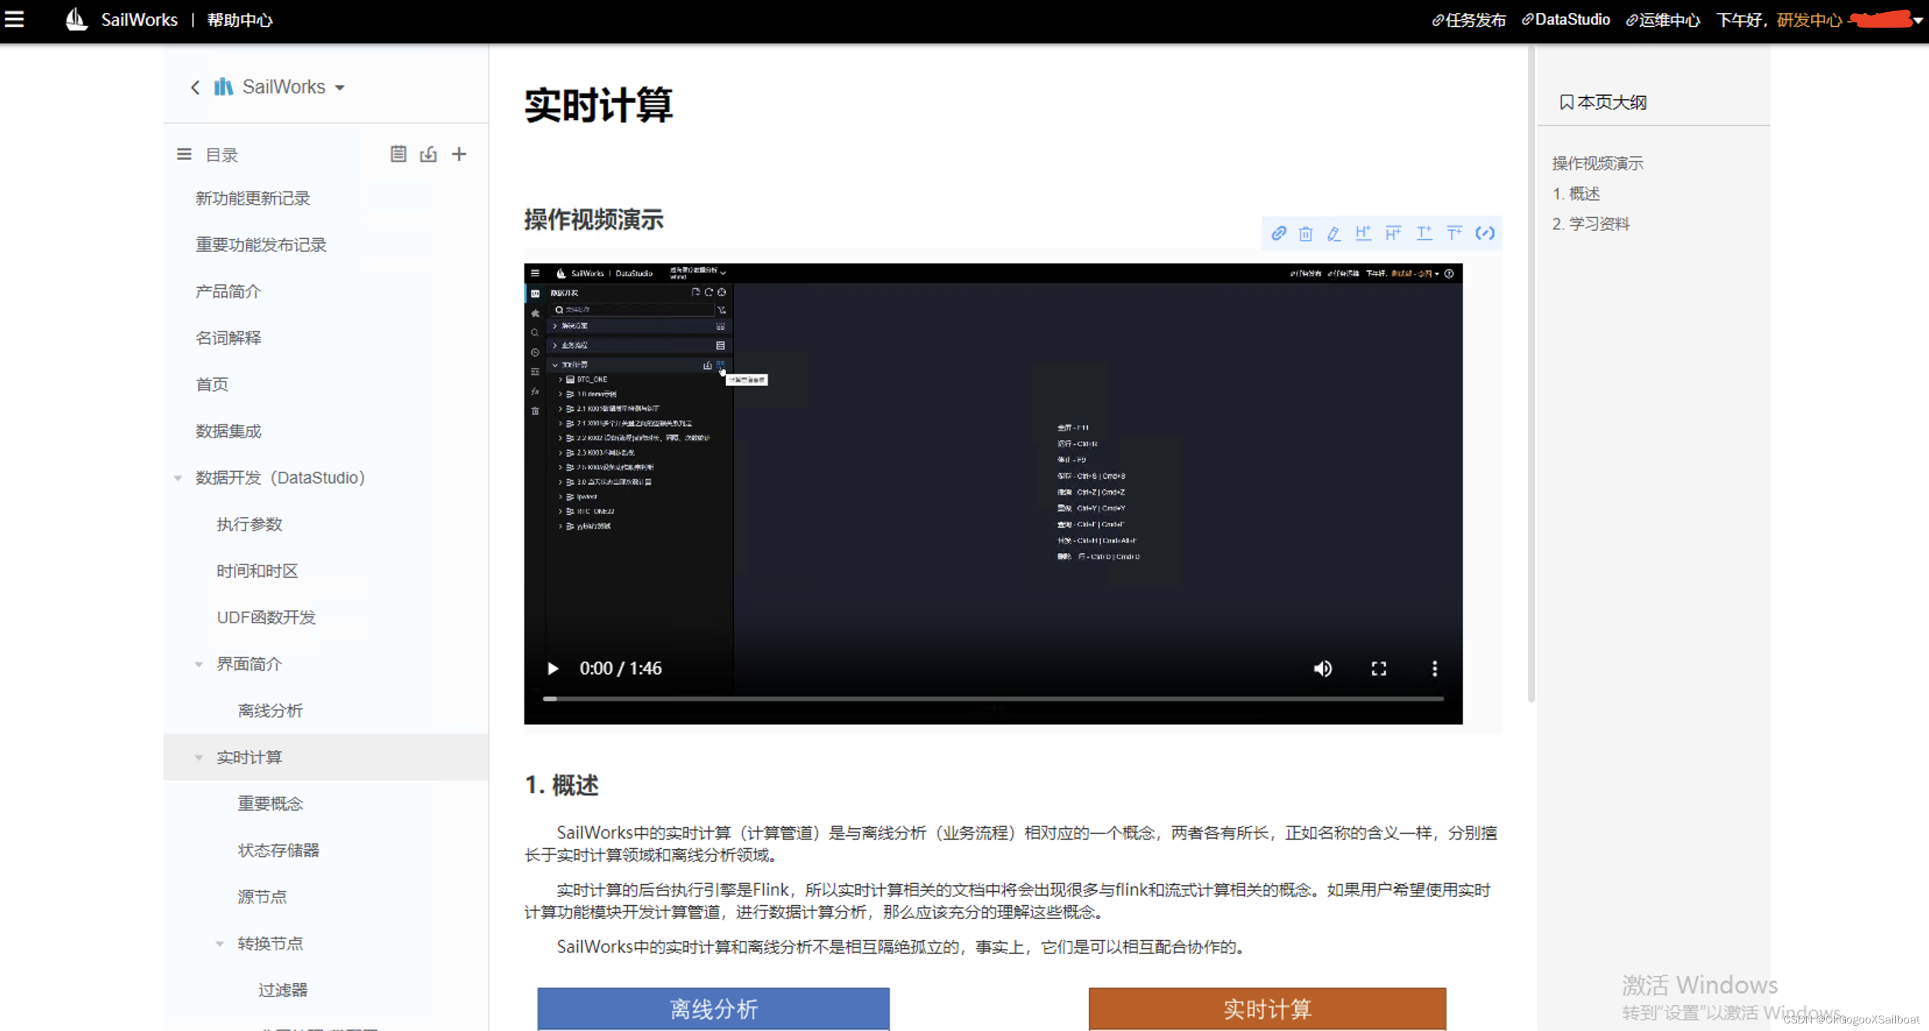Insert text below with T+ underline icon

[x=1424, y=234]
